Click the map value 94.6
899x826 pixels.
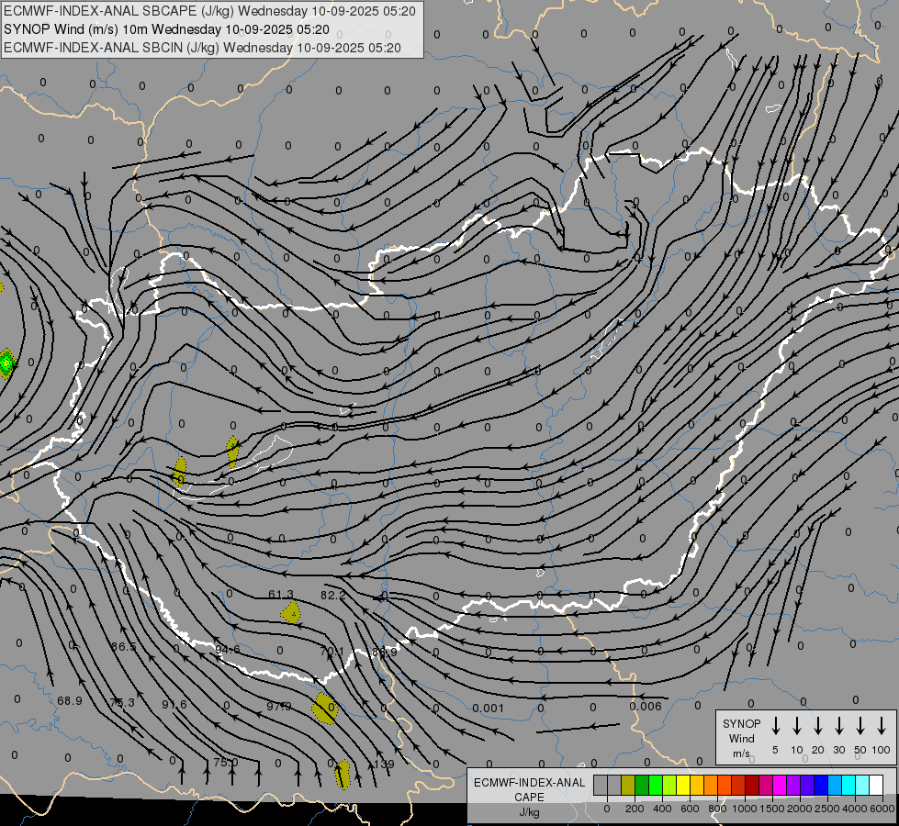228,650
